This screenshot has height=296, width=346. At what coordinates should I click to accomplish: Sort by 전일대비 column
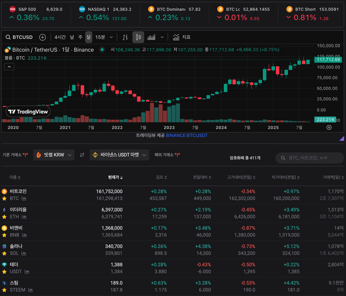[202, 177]
